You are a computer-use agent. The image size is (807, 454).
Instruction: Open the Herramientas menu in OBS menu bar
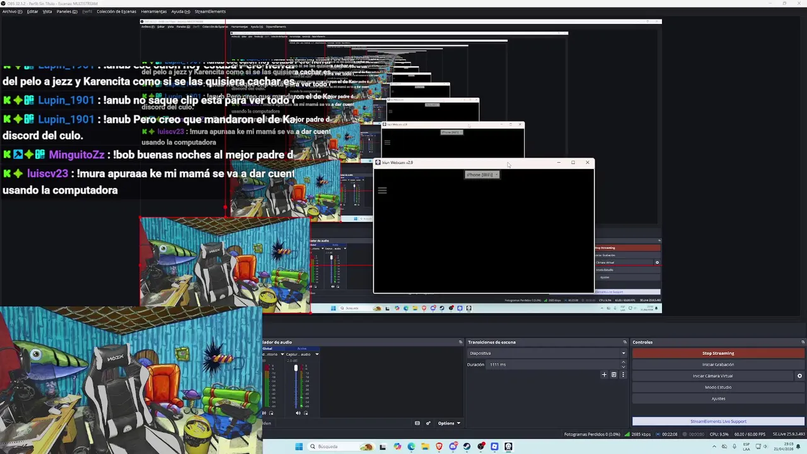(x=154, y=11)
